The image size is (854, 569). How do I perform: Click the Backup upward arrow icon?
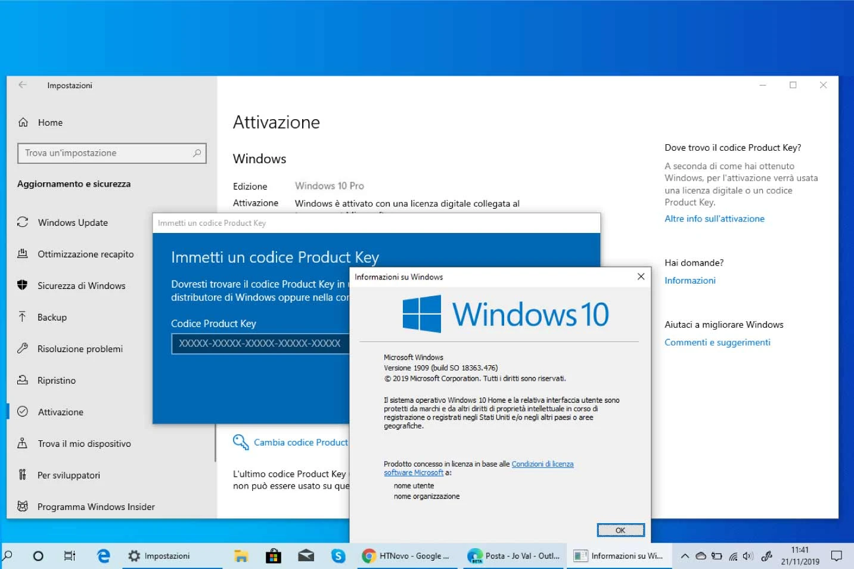coord(23,317)
